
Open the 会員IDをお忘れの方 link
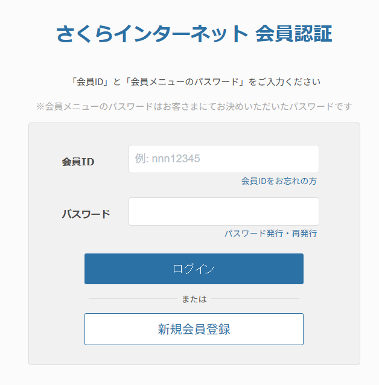[x=279, y=181]
